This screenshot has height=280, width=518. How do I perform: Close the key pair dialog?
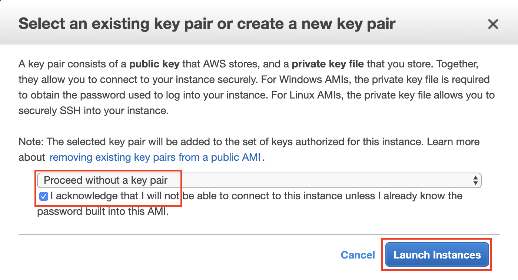[493, 24]
